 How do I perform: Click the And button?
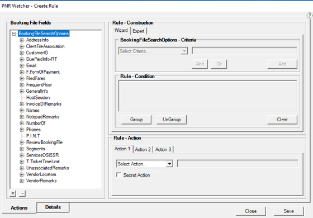pos(200,64)
